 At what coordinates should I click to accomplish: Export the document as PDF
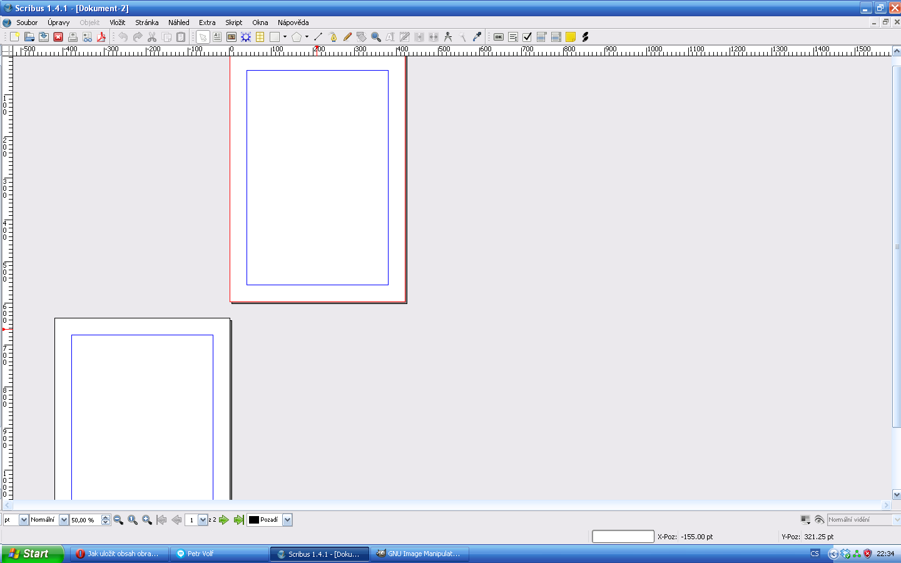(x=101, y=37)
